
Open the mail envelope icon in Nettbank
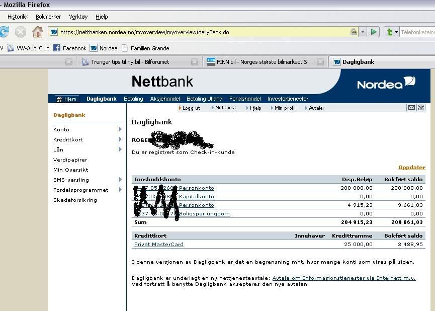411,108
